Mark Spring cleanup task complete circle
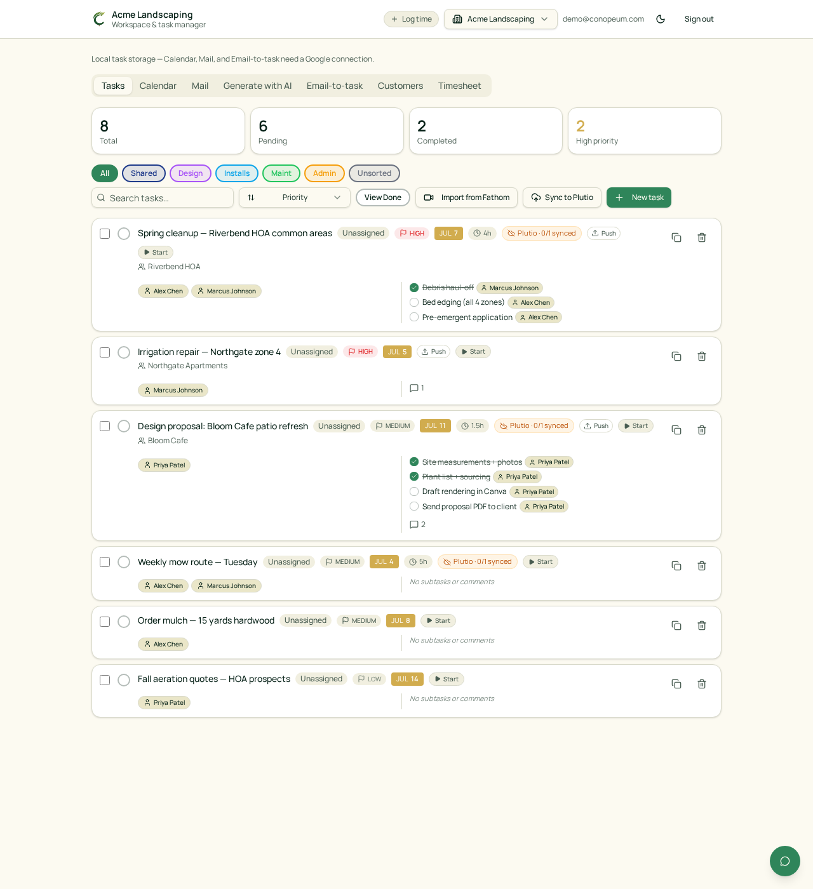Screen dimensions: 813x889 click(x=124, y=234)
